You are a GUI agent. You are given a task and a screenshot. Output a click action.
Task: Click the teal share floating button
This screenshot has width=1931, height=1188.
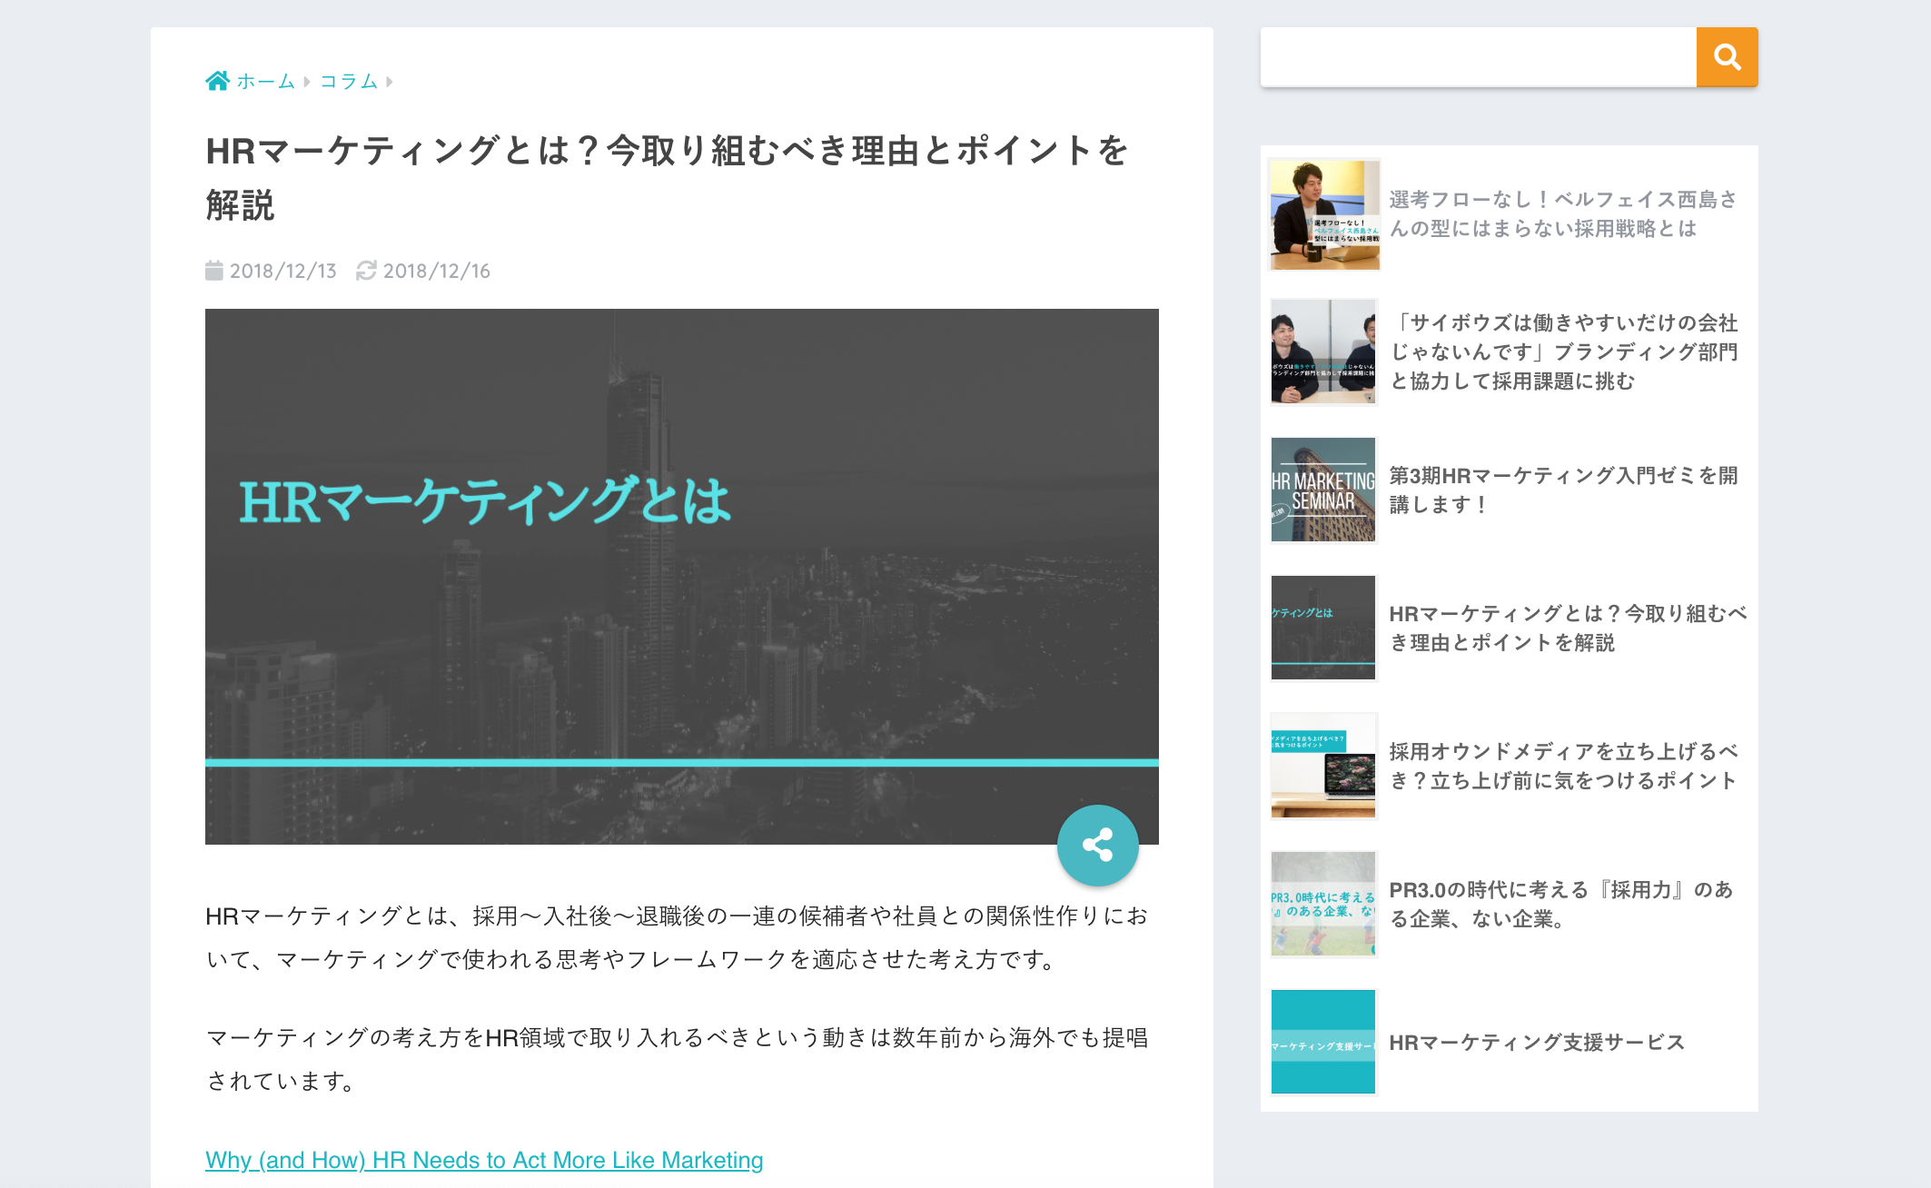[x=1097, y=845]
